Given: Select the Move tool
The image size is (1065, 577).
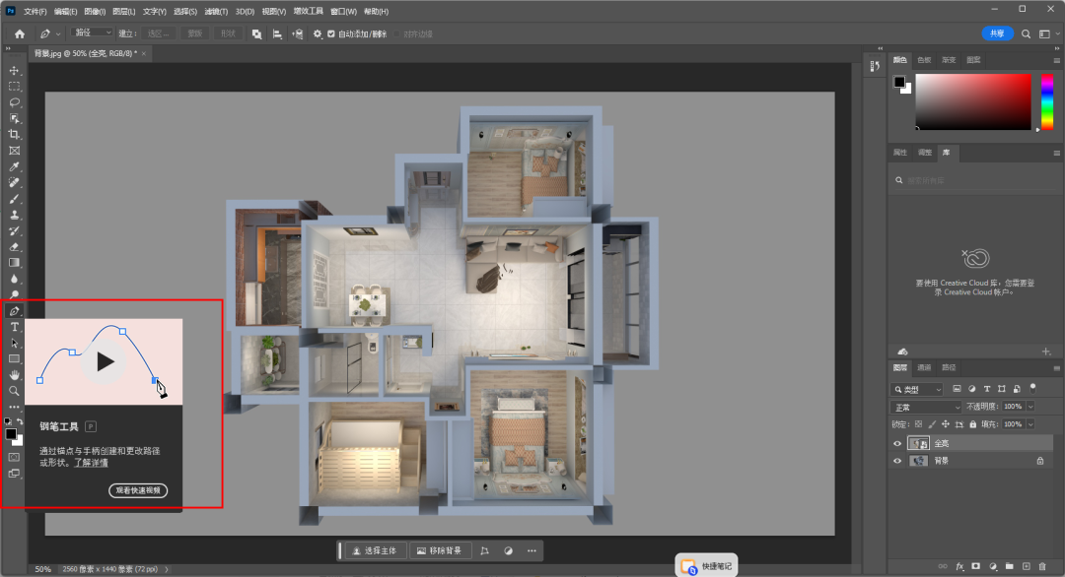Looking at the screenshot, I should (x=14, y=71).
